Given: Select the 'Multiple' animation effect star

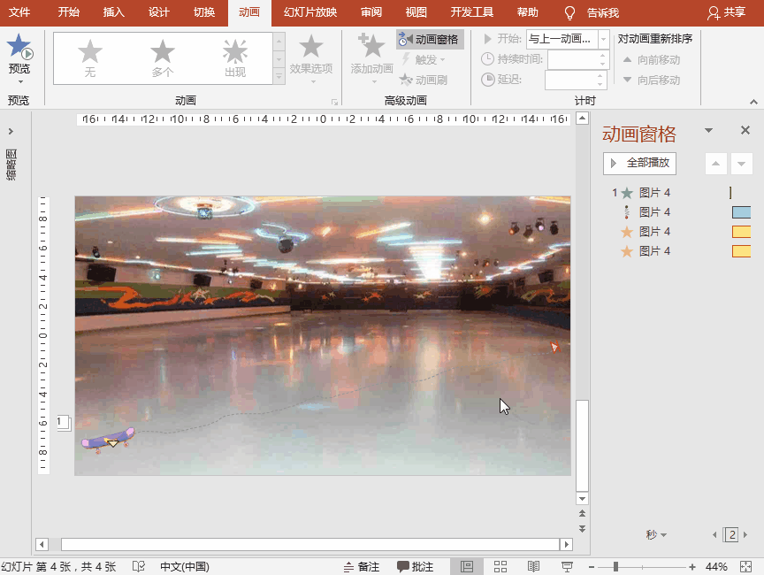Looking at the screenshot, I should click(162, 51).
